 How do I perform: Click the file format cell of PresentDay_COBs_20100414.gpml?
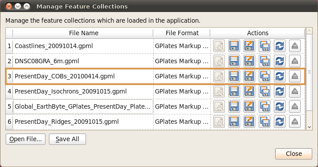click(x=182, y=76)
